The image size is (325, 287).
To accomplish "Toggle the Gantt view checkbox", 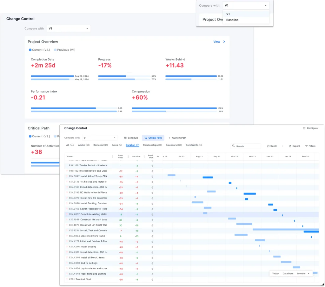I will point(268,146).
